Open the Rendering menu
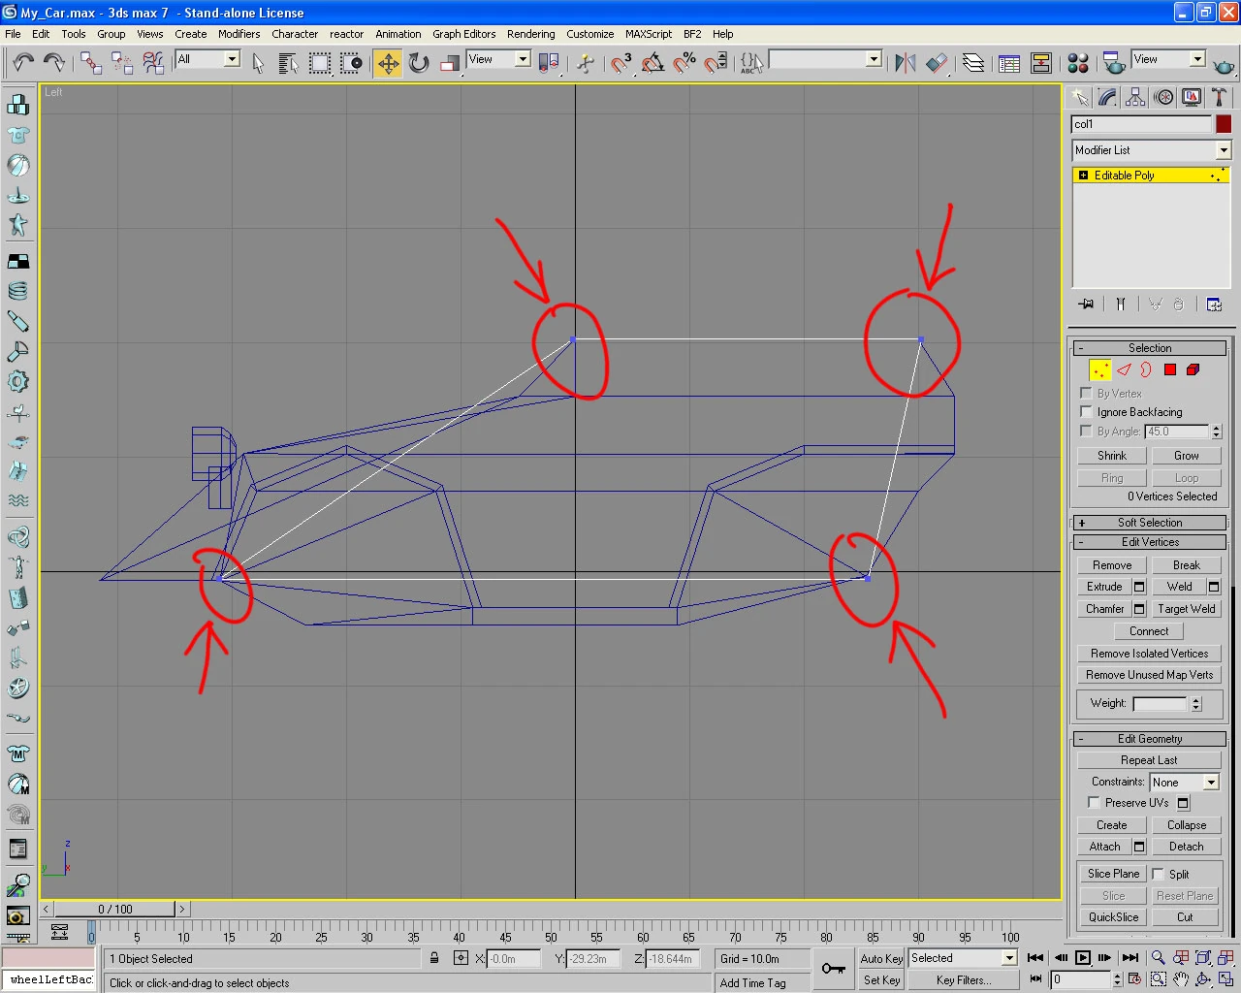The height and width of the screenshot is (993, 1241). click(x=530, y=34)
